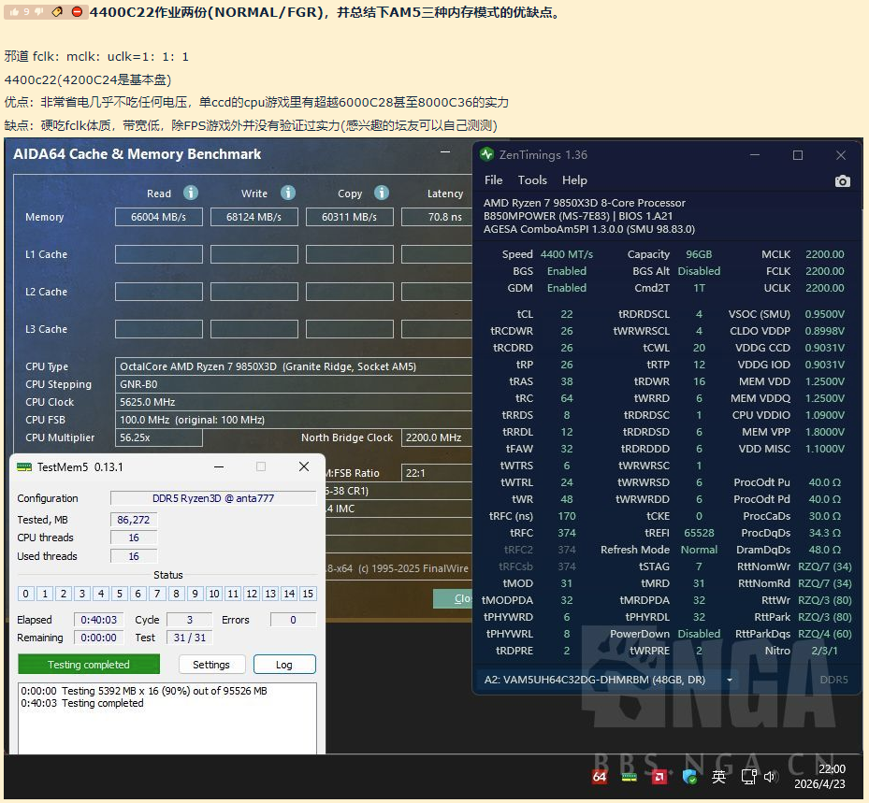Click the green Testing completed button
869x803 pixels.
89,665
